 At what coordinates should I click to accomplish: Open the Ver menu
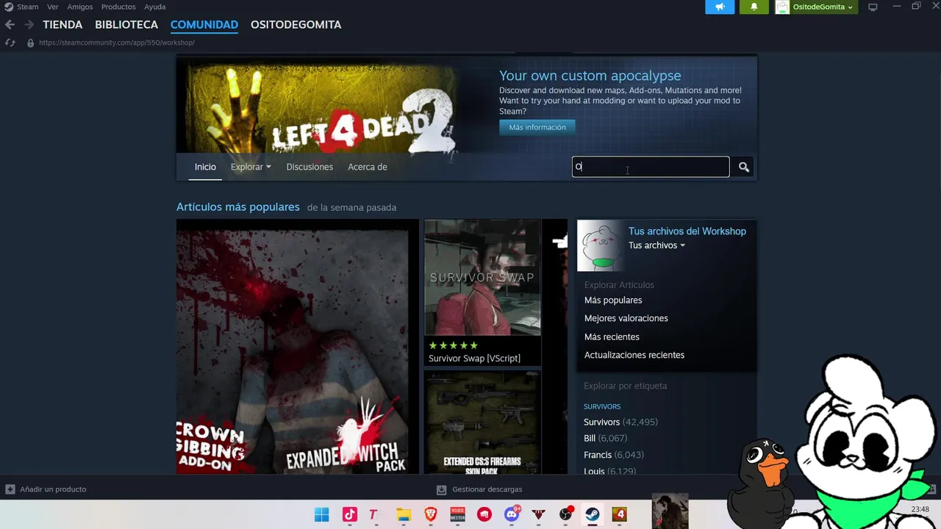tap(53, 7)
